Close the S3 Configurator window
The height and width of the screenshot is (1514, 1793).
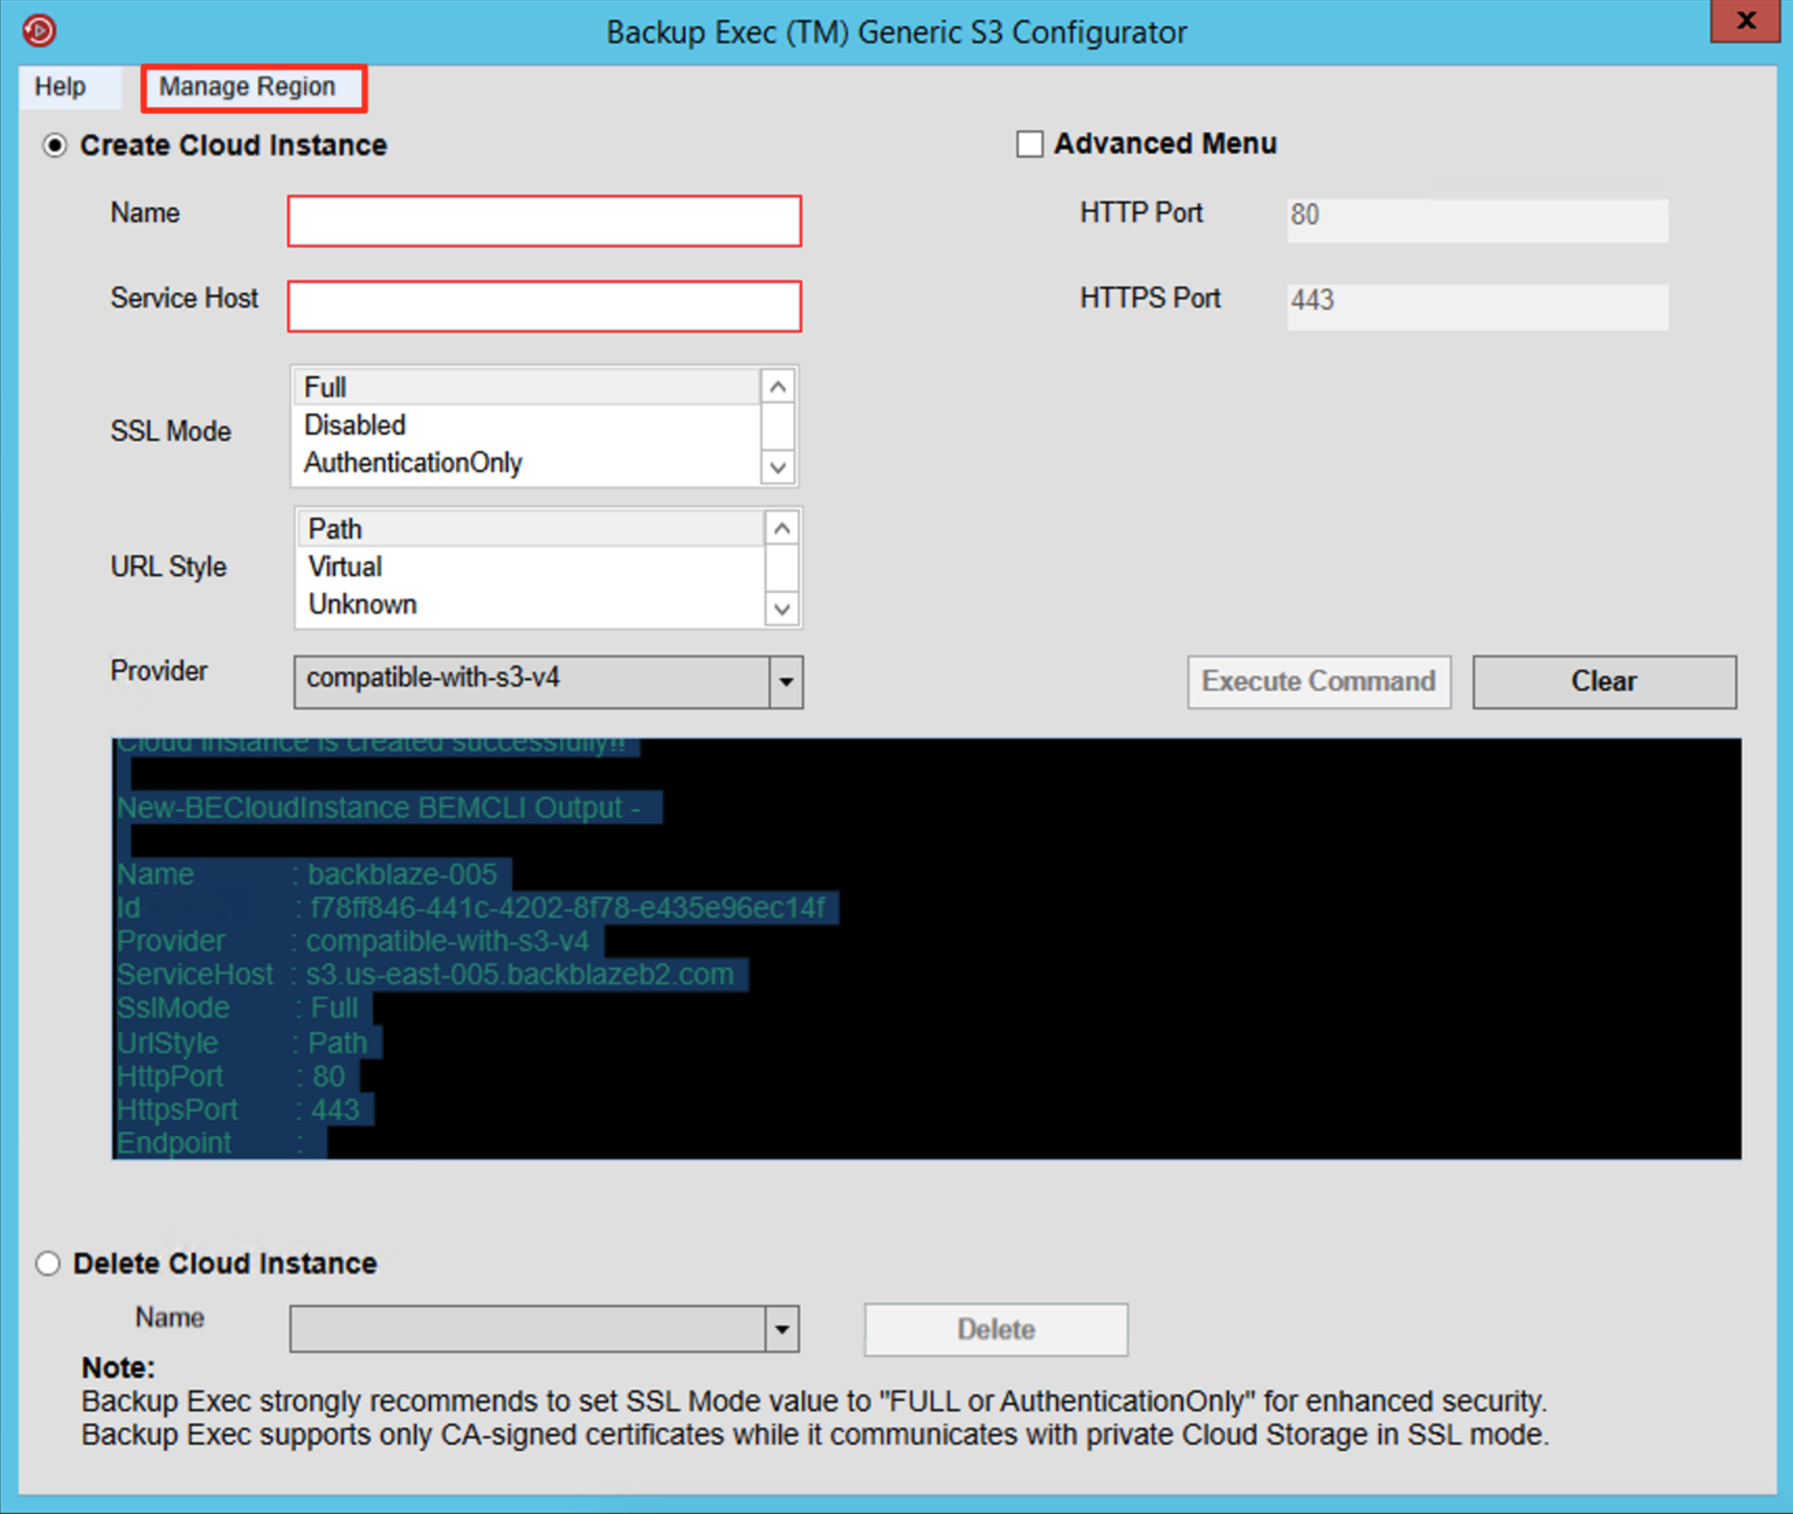(x=1745, y=21)
